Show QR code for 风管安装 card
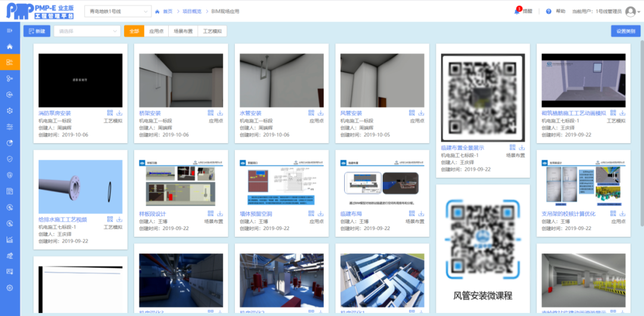Viewport: 644px width, 316px height. click(x=412, y=113)
